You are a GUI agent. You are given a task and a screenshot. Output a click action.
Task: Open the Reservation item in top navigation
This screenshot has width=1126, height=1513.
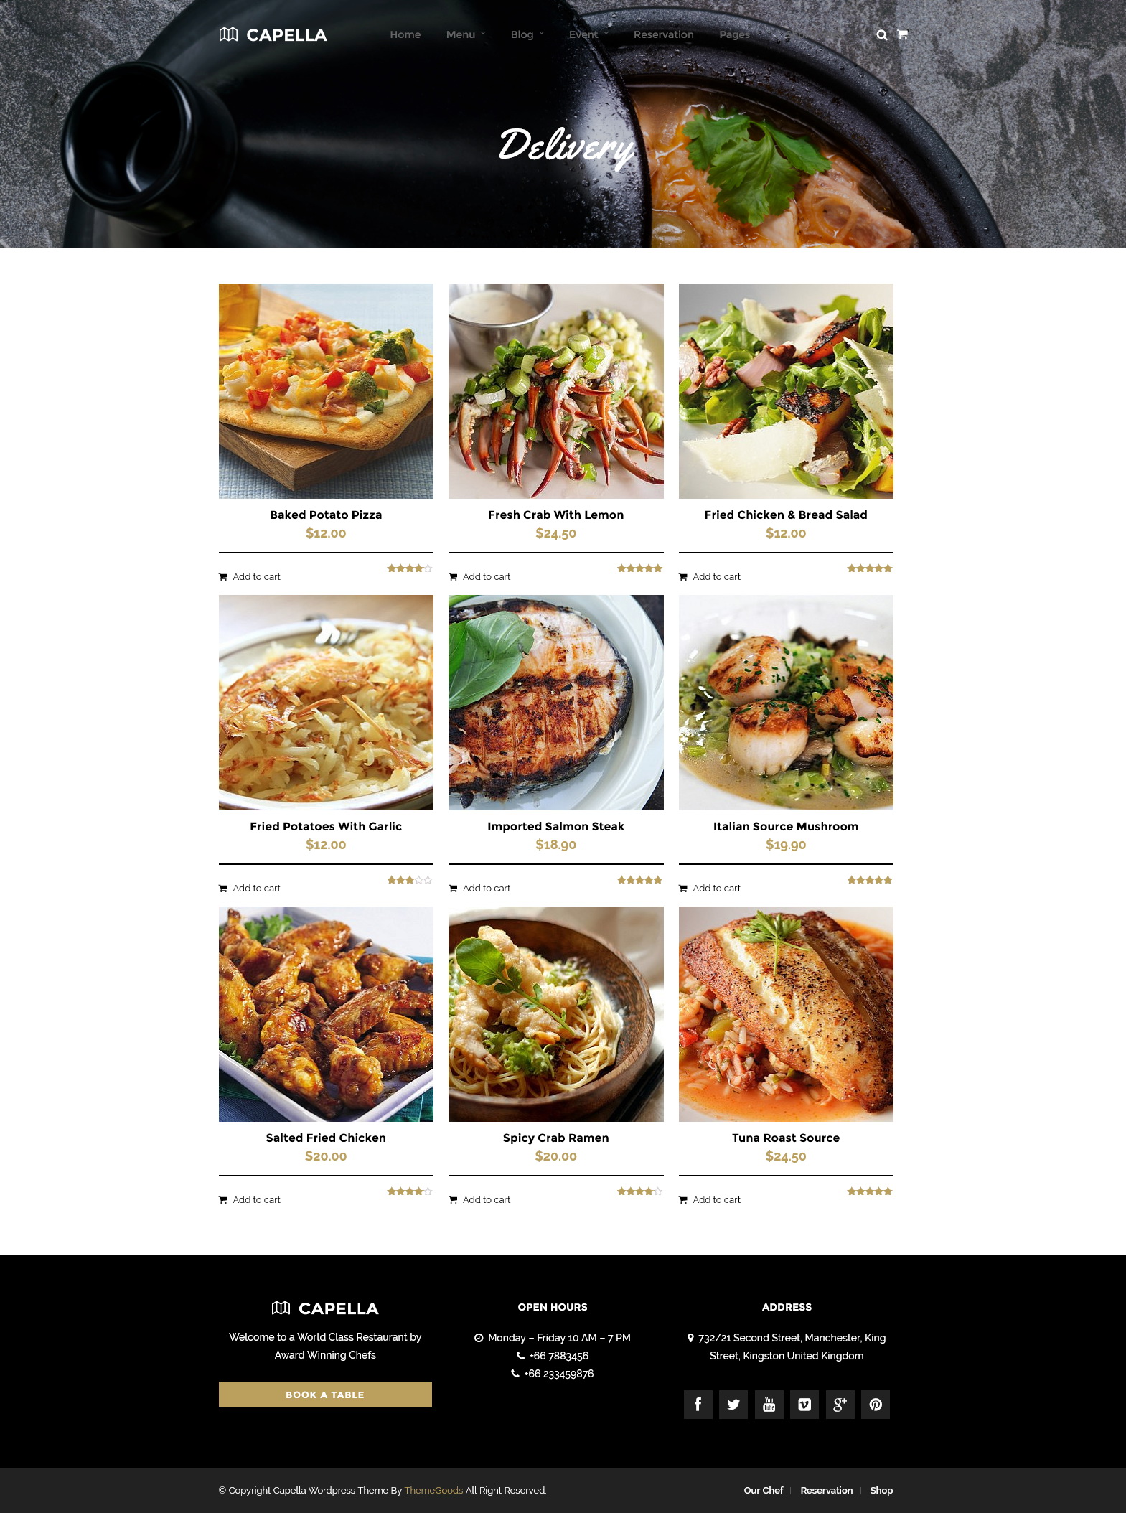(663, 34)
